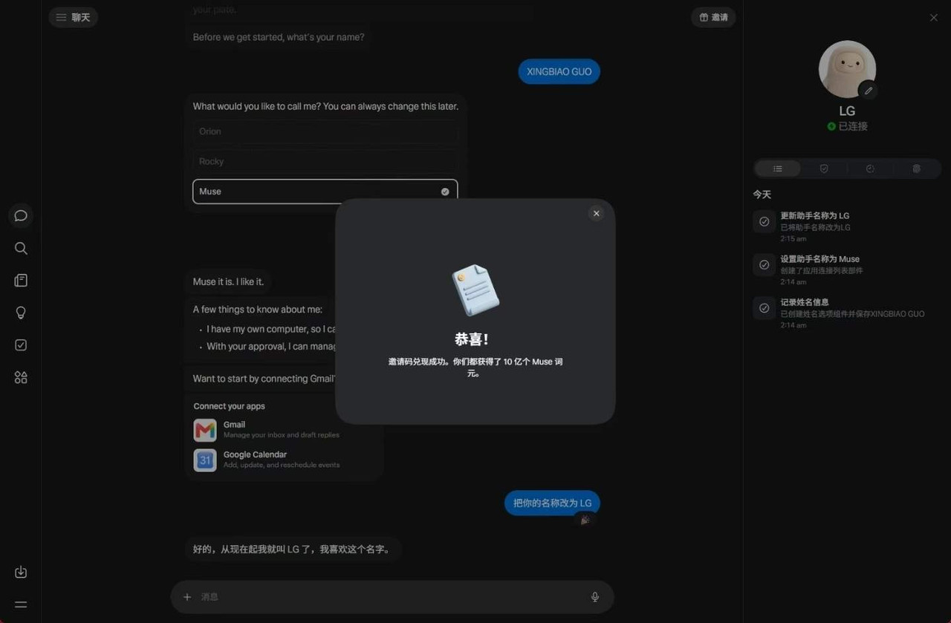Open the lightbulb ideas sidebar icon
Image resolution: width=951 pixels, height=623 pixels.
click(x=21, y=313)
